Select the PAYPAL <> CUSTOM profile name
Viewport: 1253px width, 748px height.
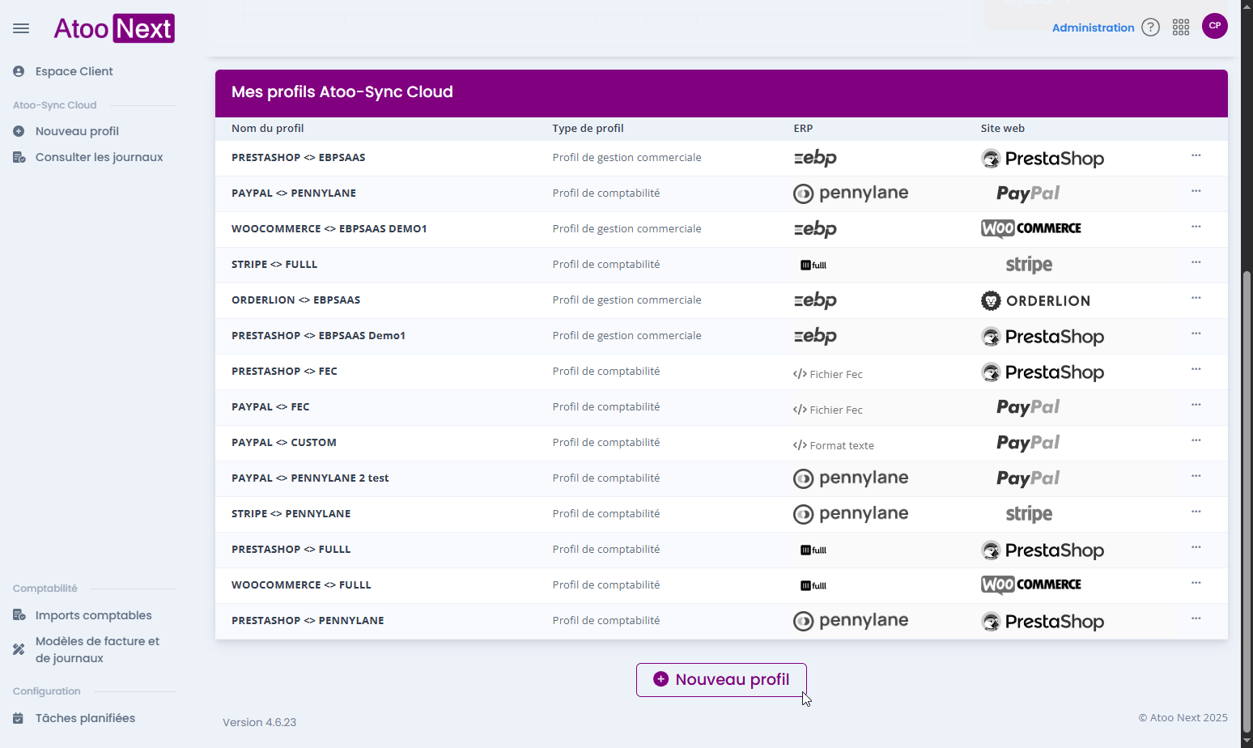point(284,442)
